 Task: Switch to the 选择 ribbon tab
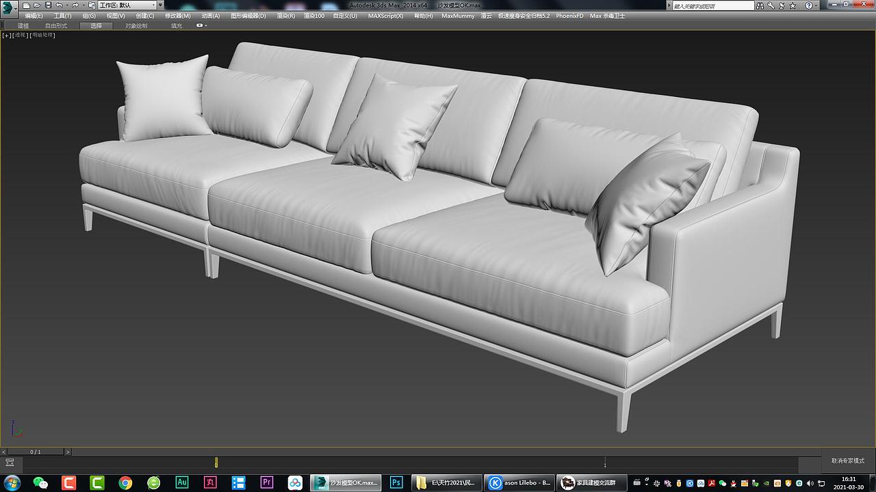tap(96, 26)
